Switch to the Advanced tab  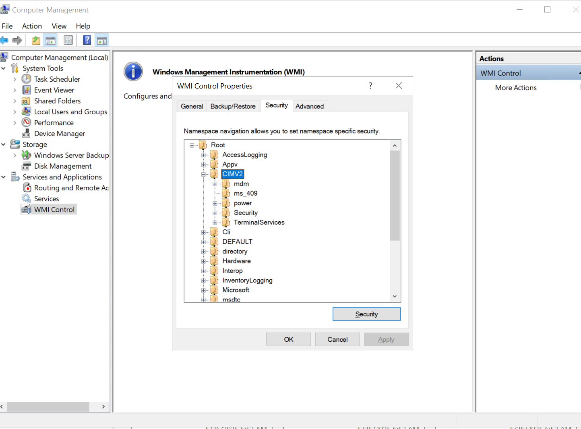(x=310, y=106)
